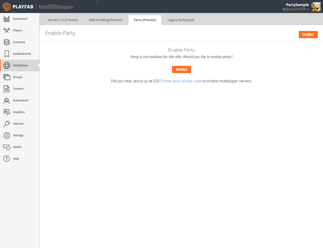Follow the 'Enter your access code' link

[x=182, y=81]
